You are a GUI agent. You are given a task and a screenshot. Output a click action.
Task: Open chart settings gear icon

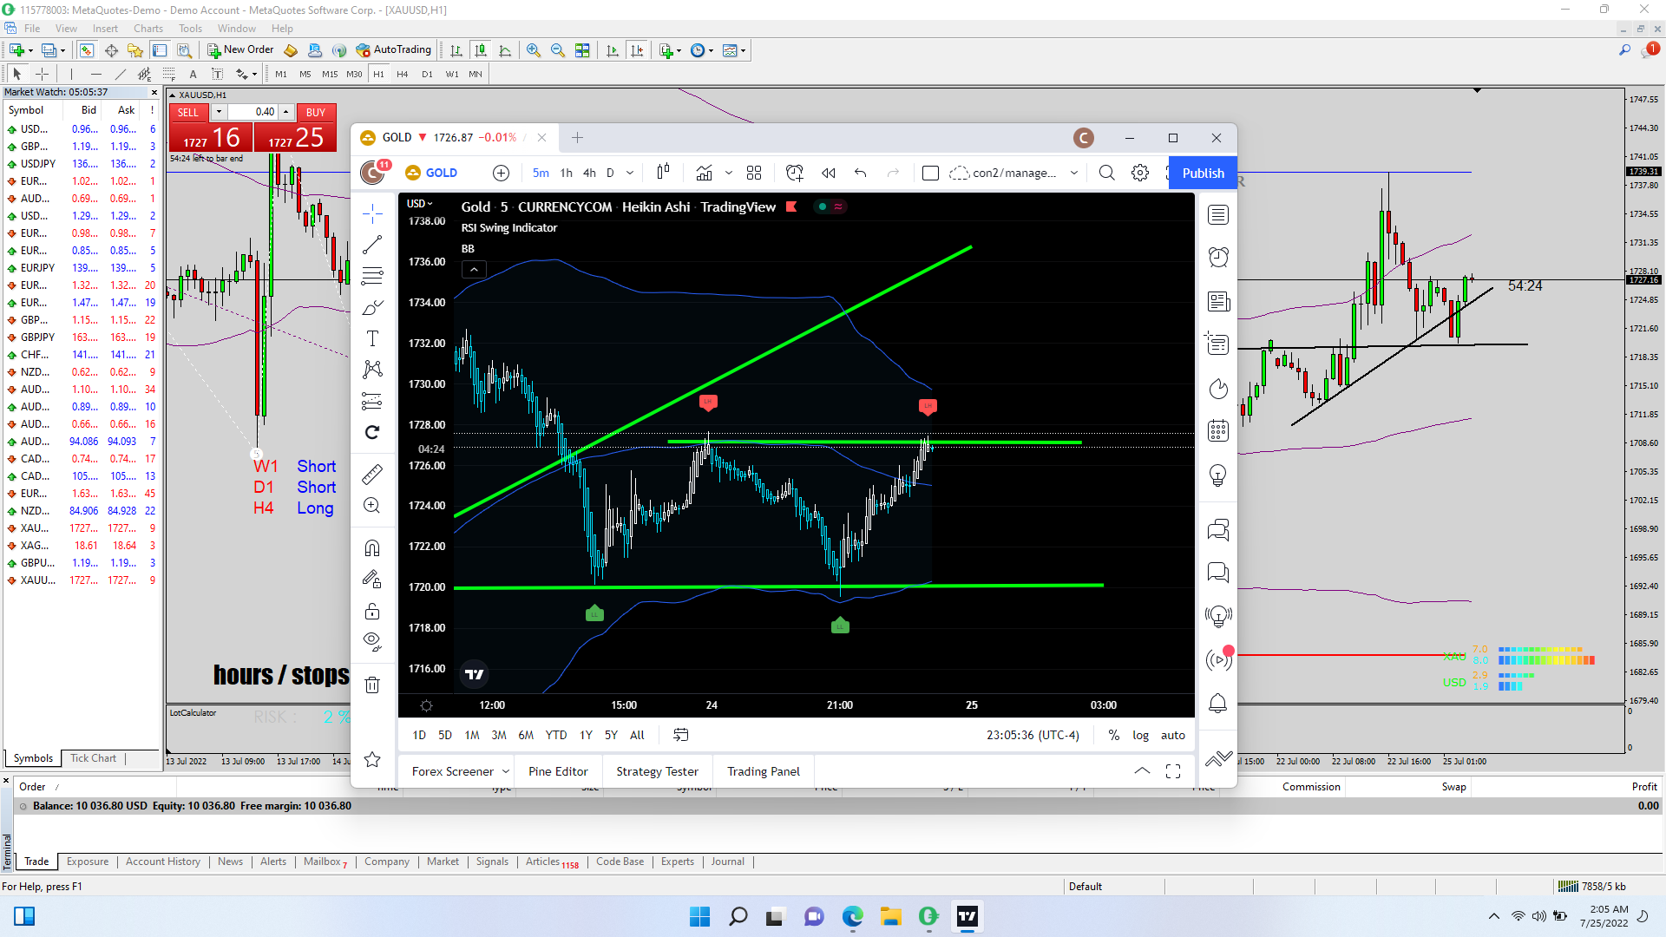pos(1140,173)
